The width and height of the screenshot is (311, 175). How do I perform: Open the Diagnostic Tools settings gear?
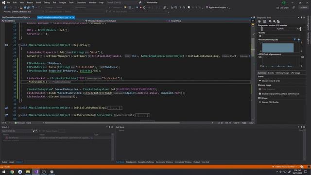[x=259, y=21]
